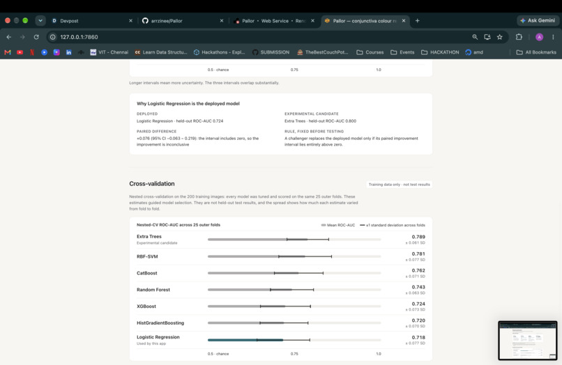562x365 pixels.
Task: Click the Logistic Regression teal ROC-AUC bar
Action: [245, 340]
